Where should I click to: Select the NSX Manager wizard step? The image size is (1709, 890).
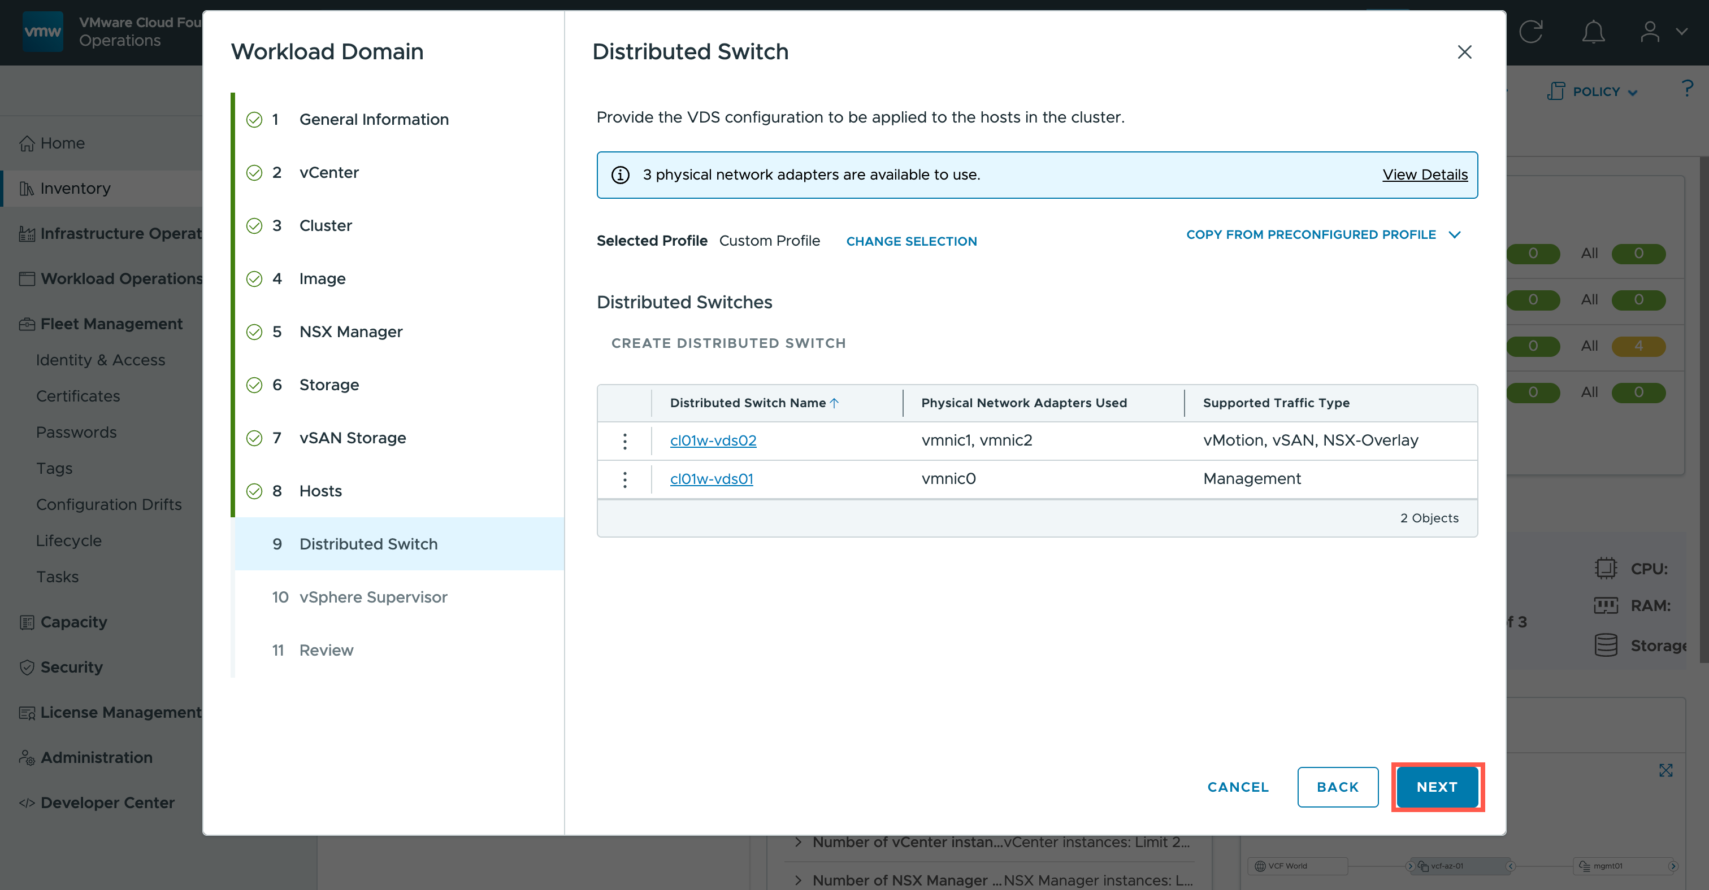[350, 332]
